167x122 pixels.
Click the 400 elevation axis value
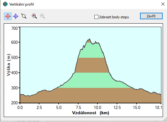pos(14,73)
